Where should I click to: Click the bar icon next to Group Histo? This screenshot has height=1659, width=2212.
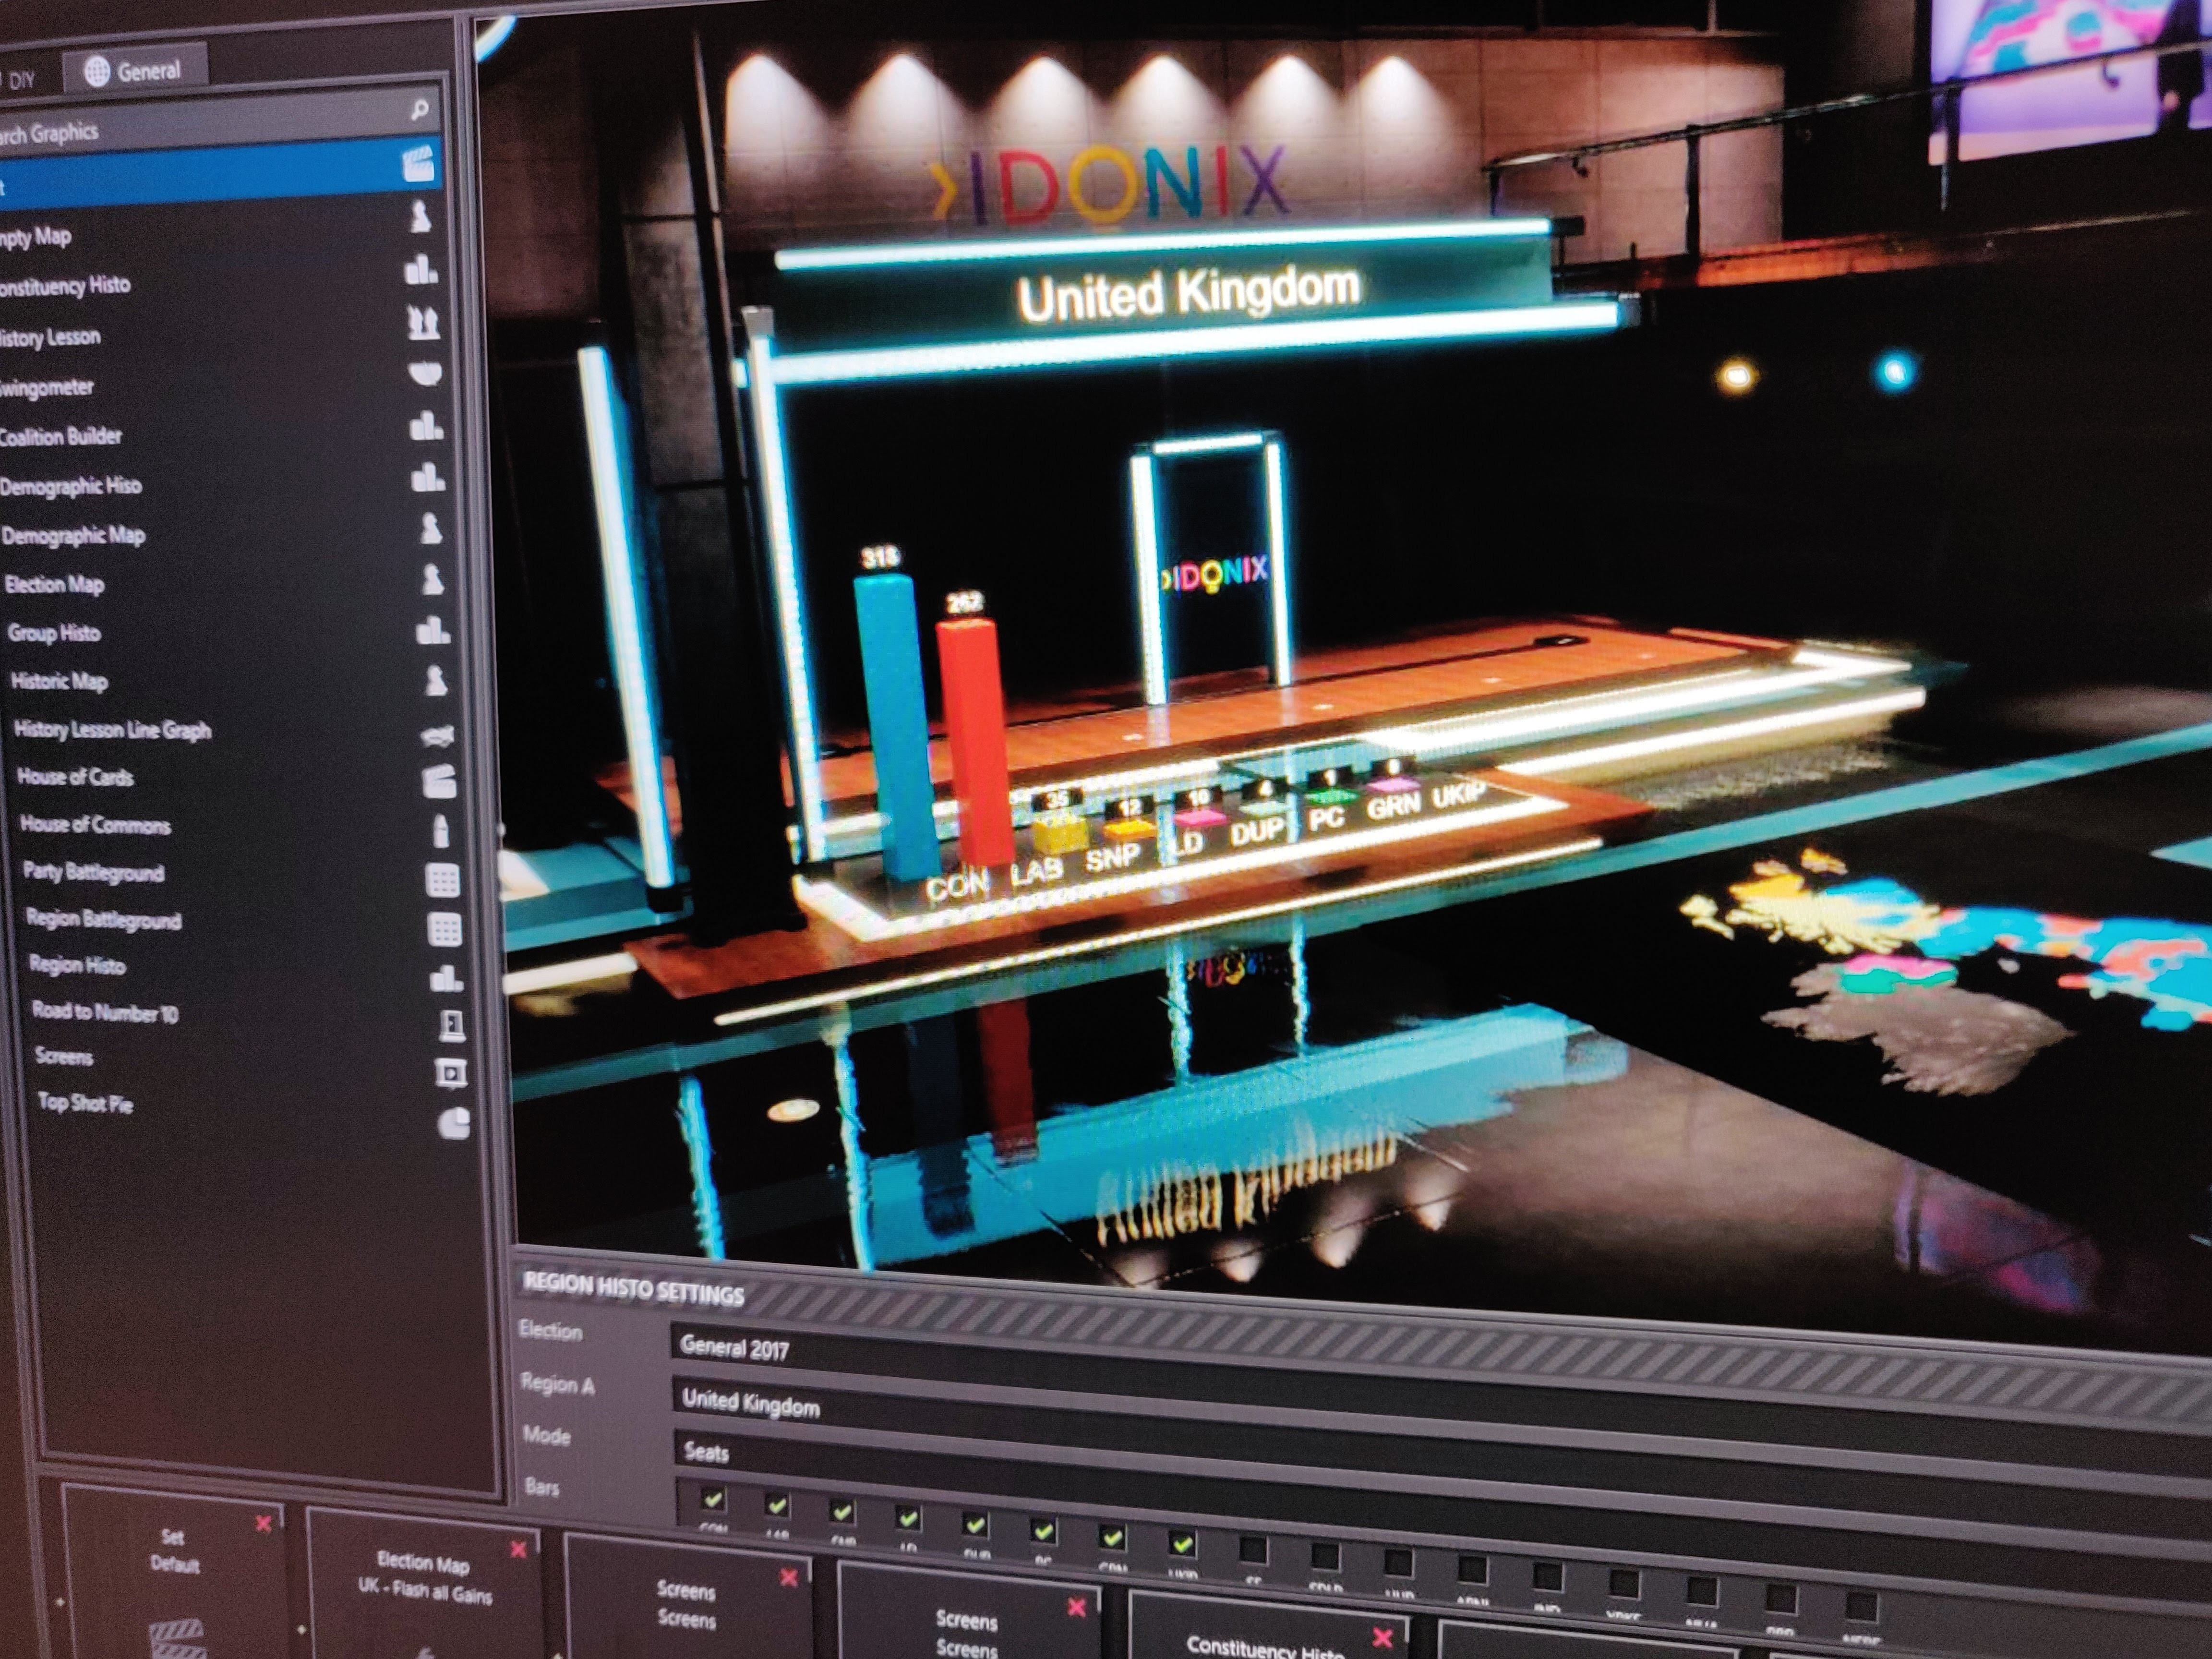point(434,631)
